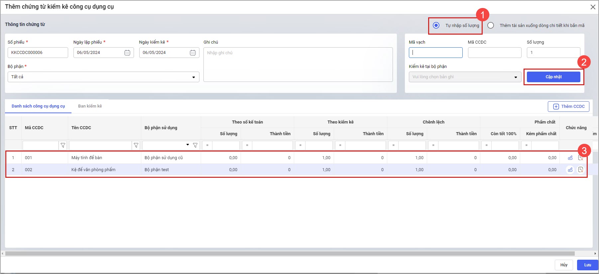Save the voucher with the Lưu button
The height and width of the screenshot is (274, 599).
587,265
